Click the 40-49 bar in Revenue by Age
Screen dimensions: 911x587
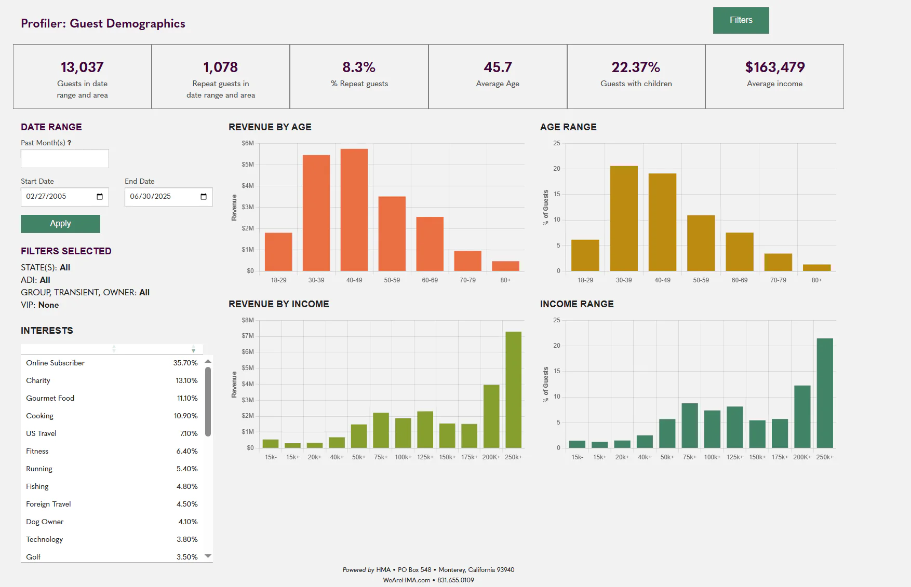click(x=354, y=210)
